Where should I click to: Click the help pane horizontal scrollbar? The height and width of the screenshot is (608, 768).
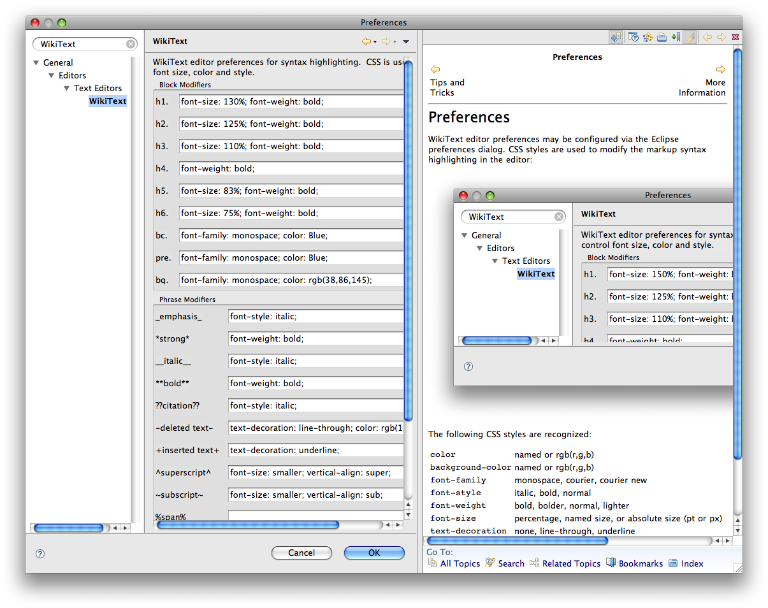tap(578, 540)
